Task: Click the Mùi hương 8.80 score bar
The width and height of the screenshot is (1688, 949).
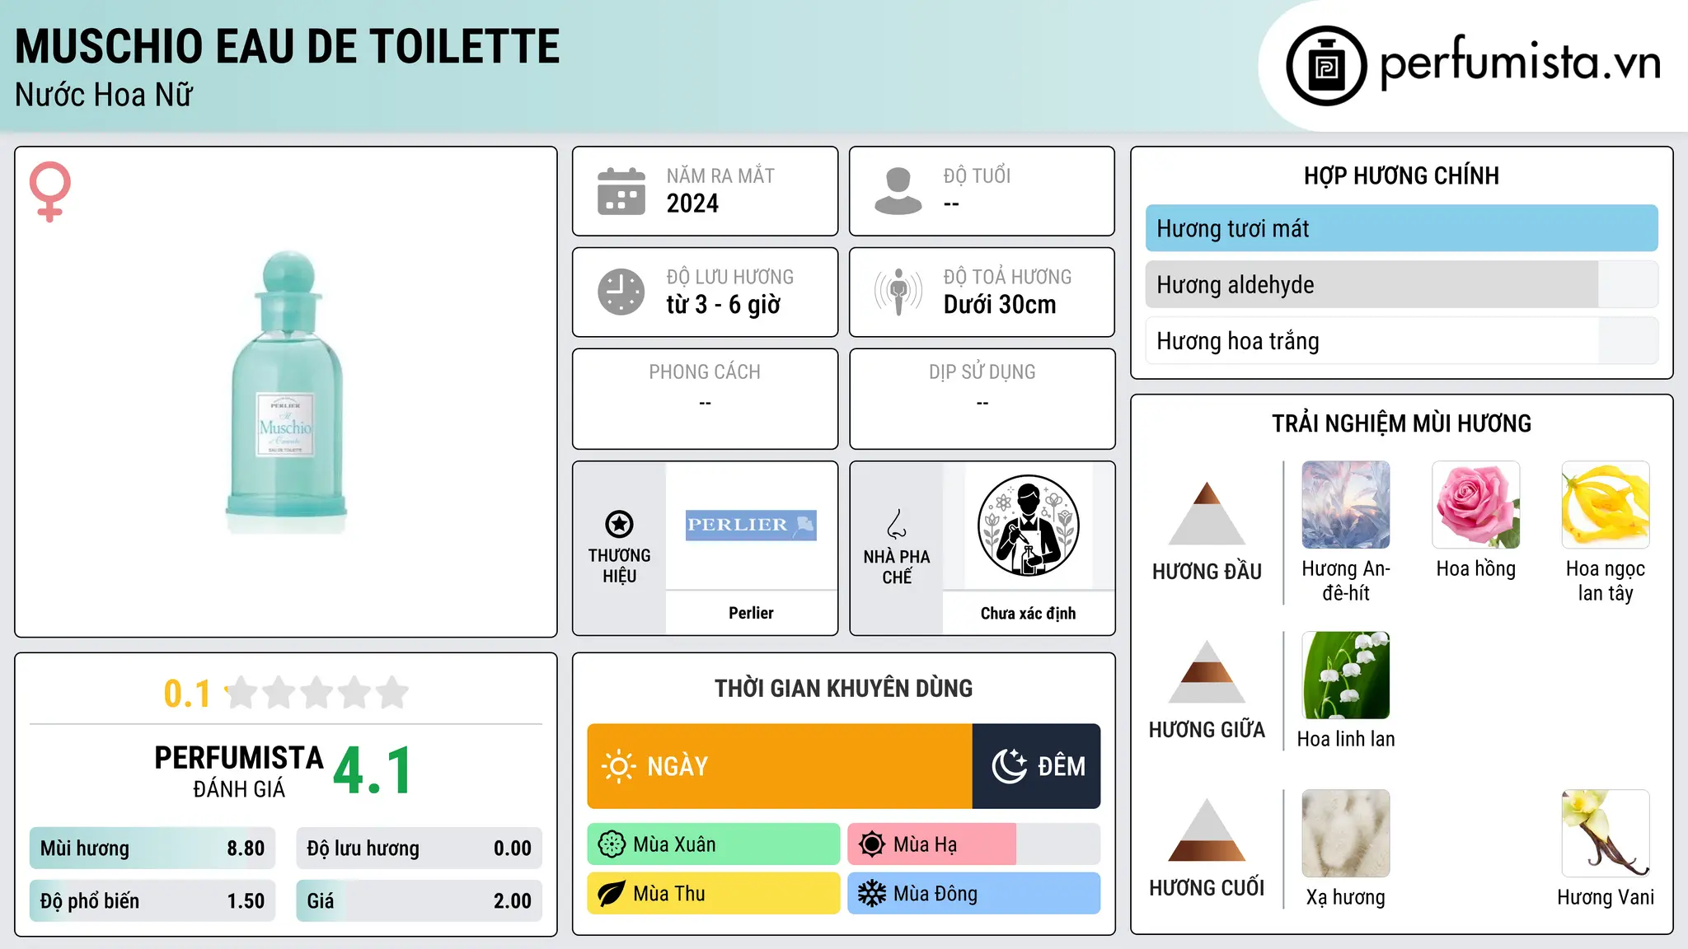Action: pyautogui.click(x=152, y=848)
